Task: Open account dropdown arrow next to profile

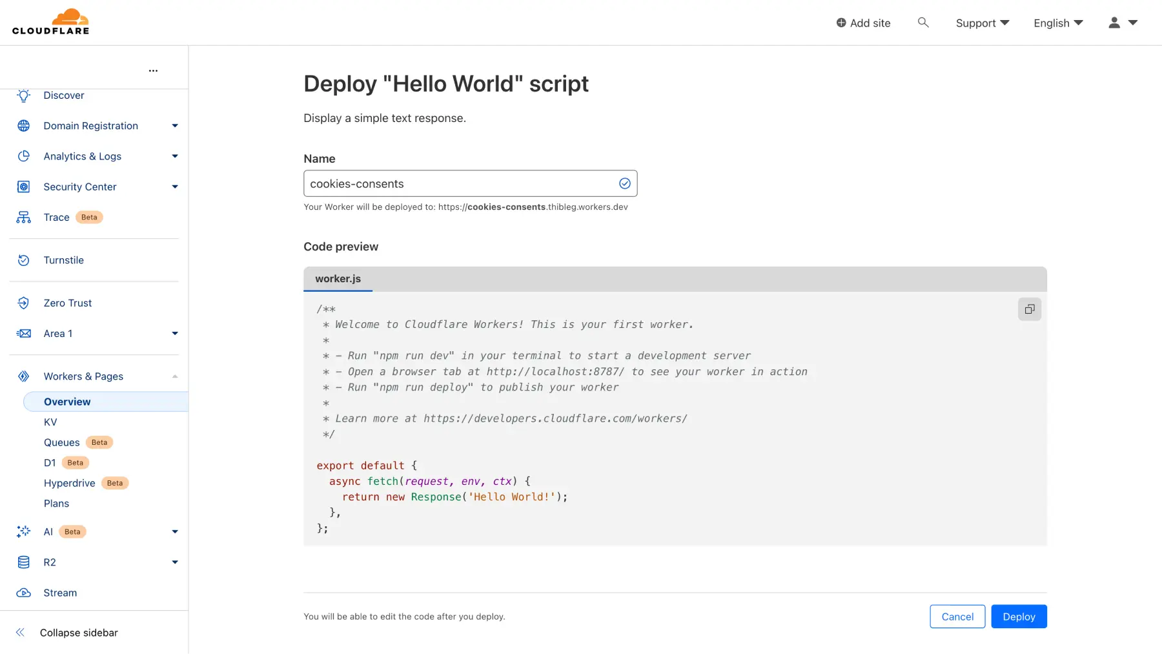Action: tap(1133, 23)
